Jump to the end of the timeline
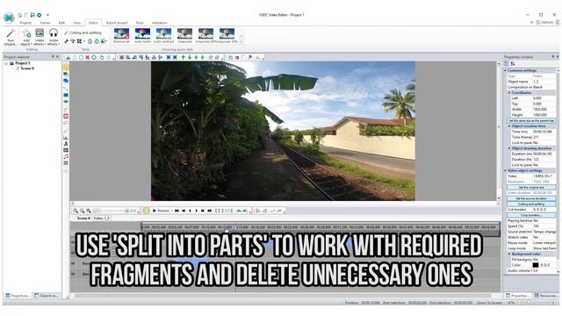 point(210,211)
